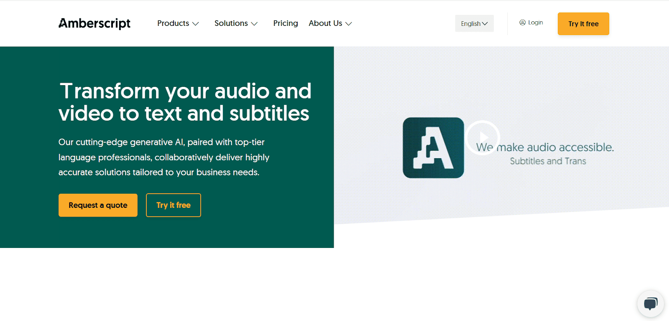Screen dimensions: 669x321
Task: Click the Amberscript logo in the header
Action: click(x=94, y=23)
